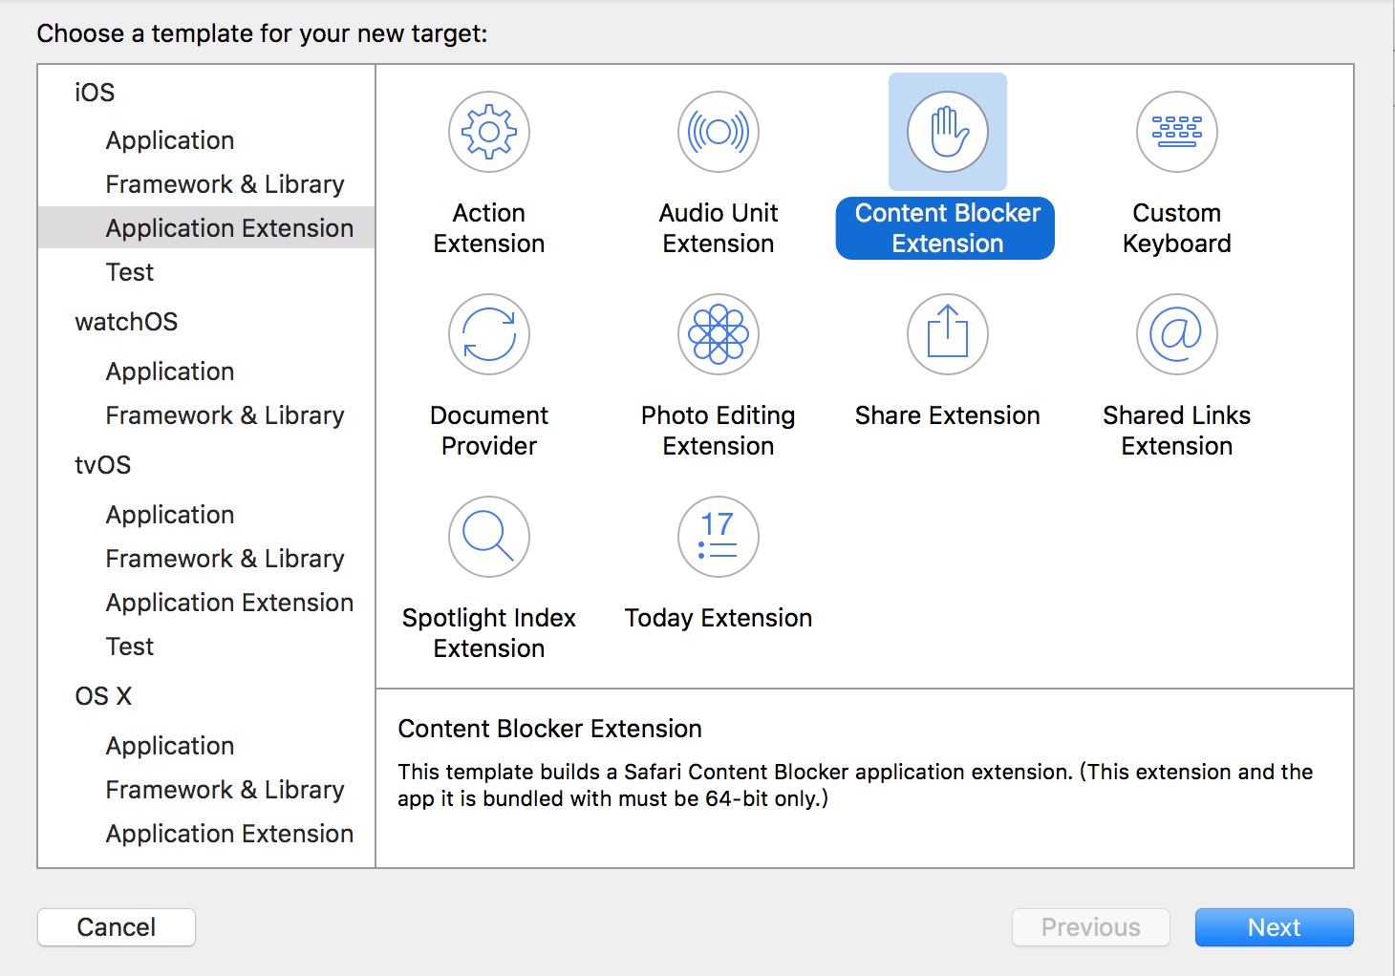Open OS X Application Extension category
Screen dimensions: 1395x976
(x=229, y=834)
